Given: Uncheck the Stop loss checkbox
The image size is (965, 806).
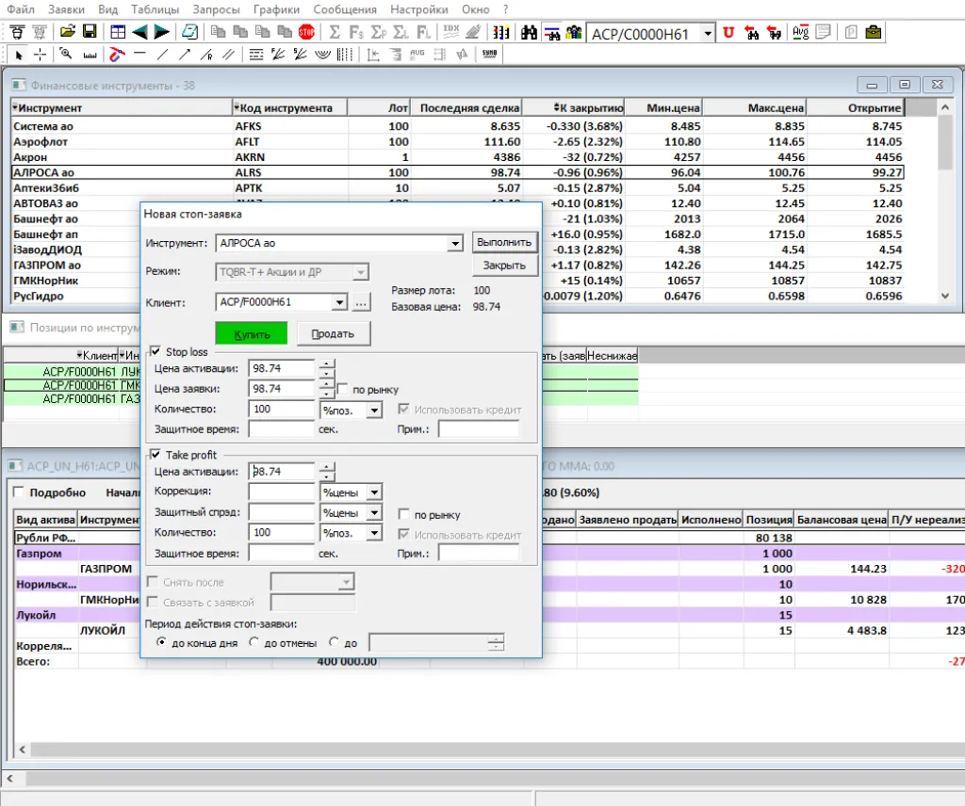Looking at the screenshot, I should click(x=155, y=351).
